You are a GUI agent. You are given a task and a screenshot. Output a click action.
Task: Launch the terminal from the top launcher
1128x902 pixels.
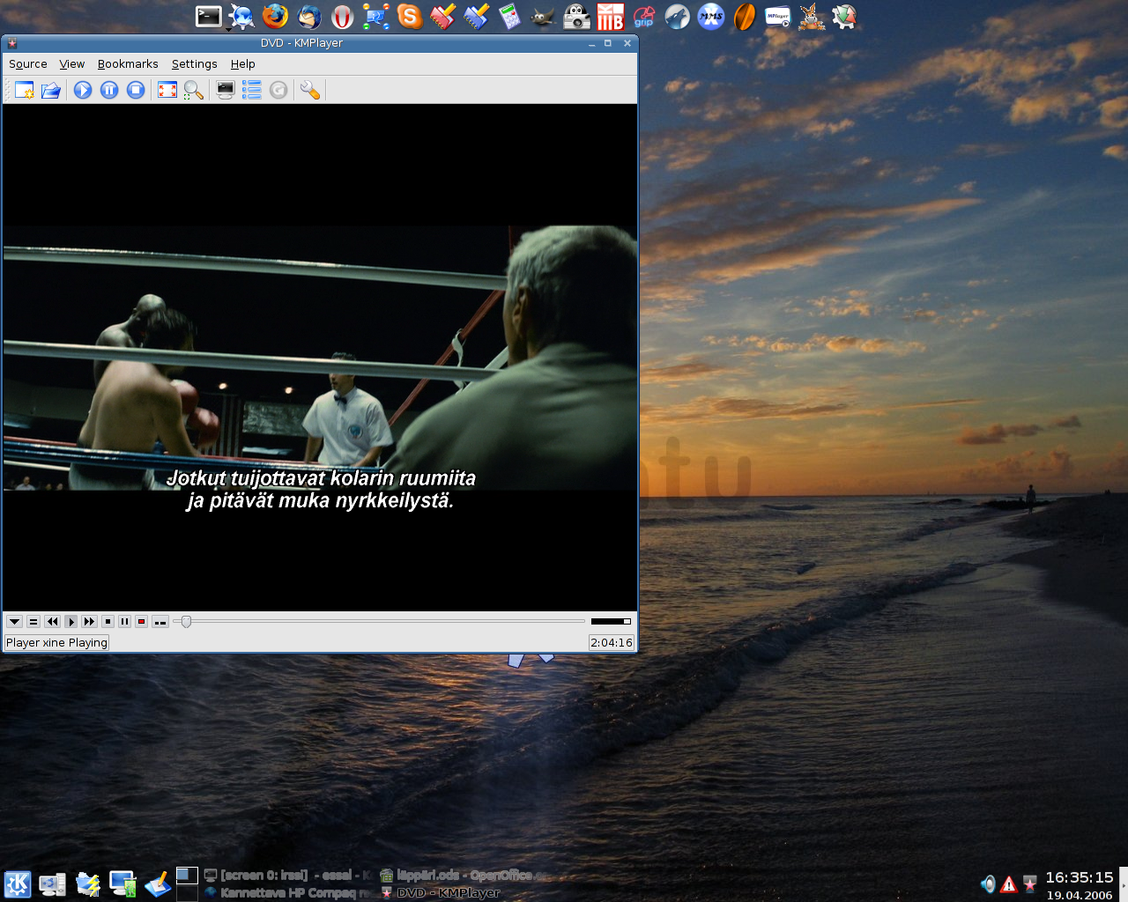click(209, 16)
